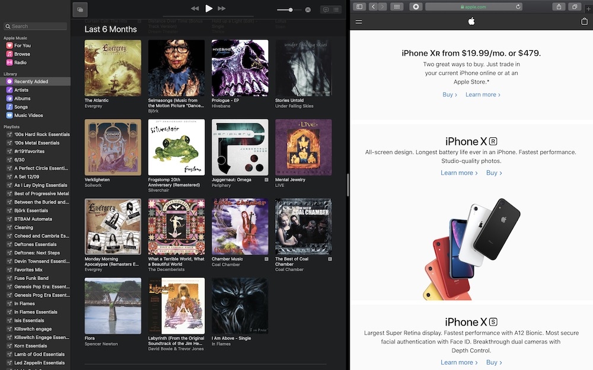Open Deftones: Next Steps playlist
593x370 pixels.
(x=35, y=253)
